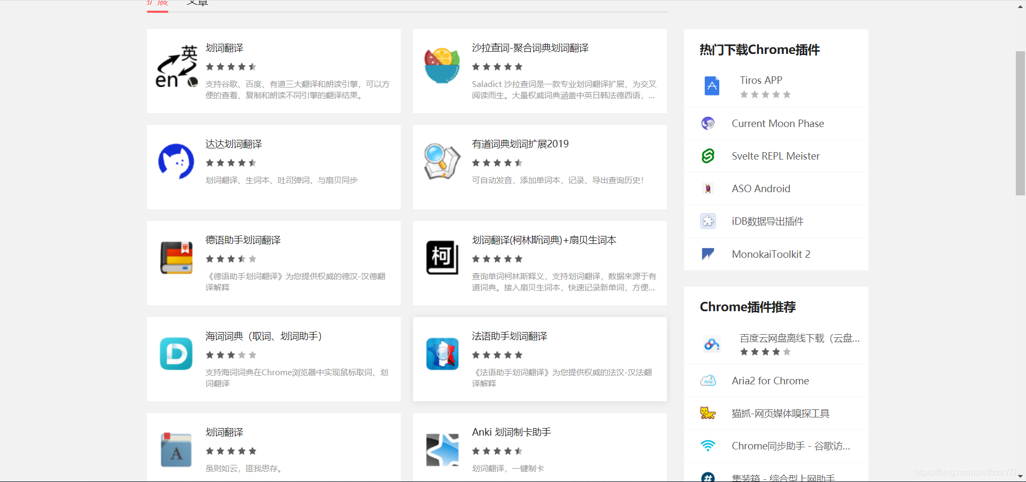Open the 达达划词翻译 title link
Screen dimensions: 1026x482
tap(234, 144)
